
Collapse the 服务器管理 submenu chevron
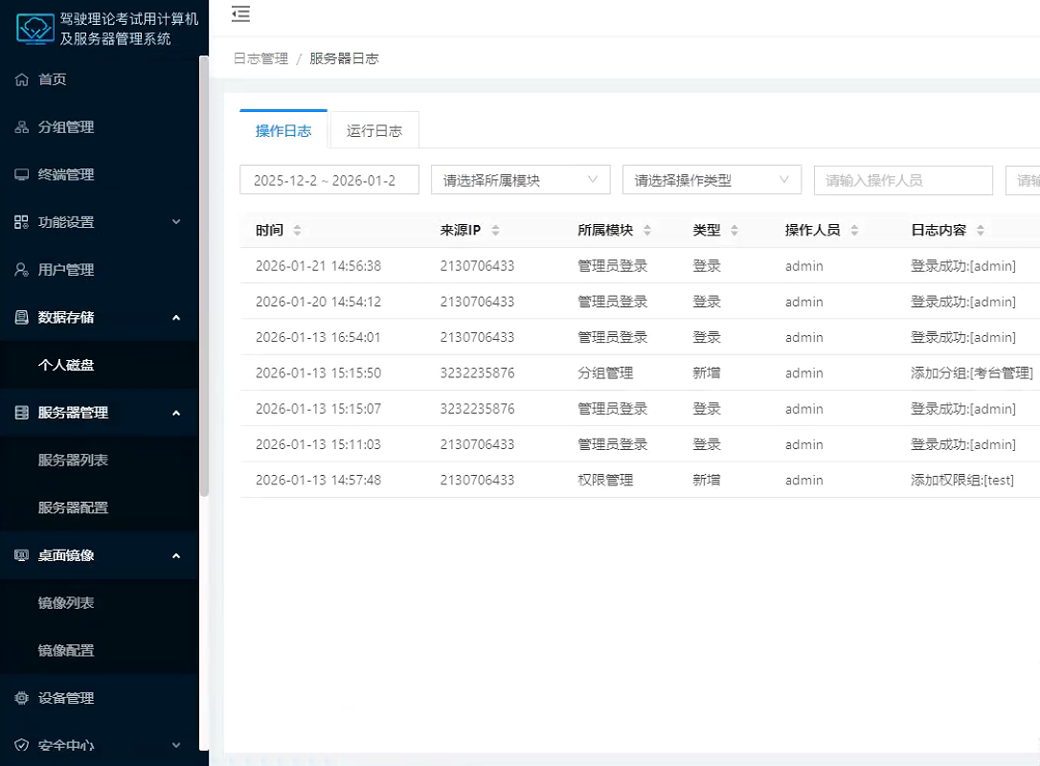point(176,413)
